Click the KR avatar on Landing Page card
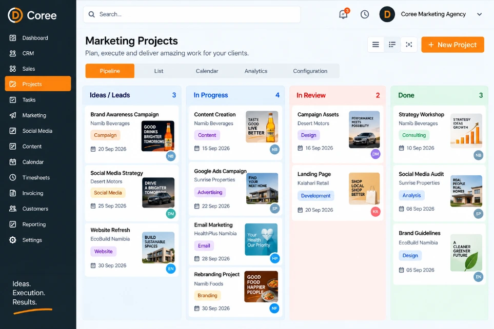 [x=376, y=212]
